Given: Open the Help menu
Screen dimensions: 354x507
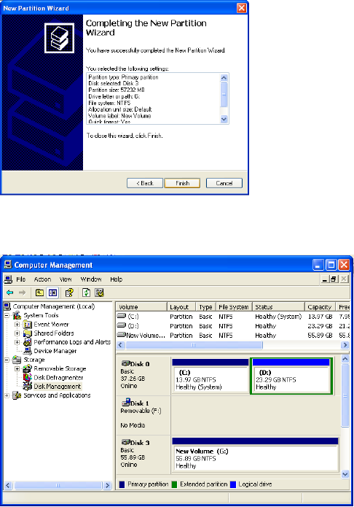Looking at the screenshot, I should pos(117,279).
